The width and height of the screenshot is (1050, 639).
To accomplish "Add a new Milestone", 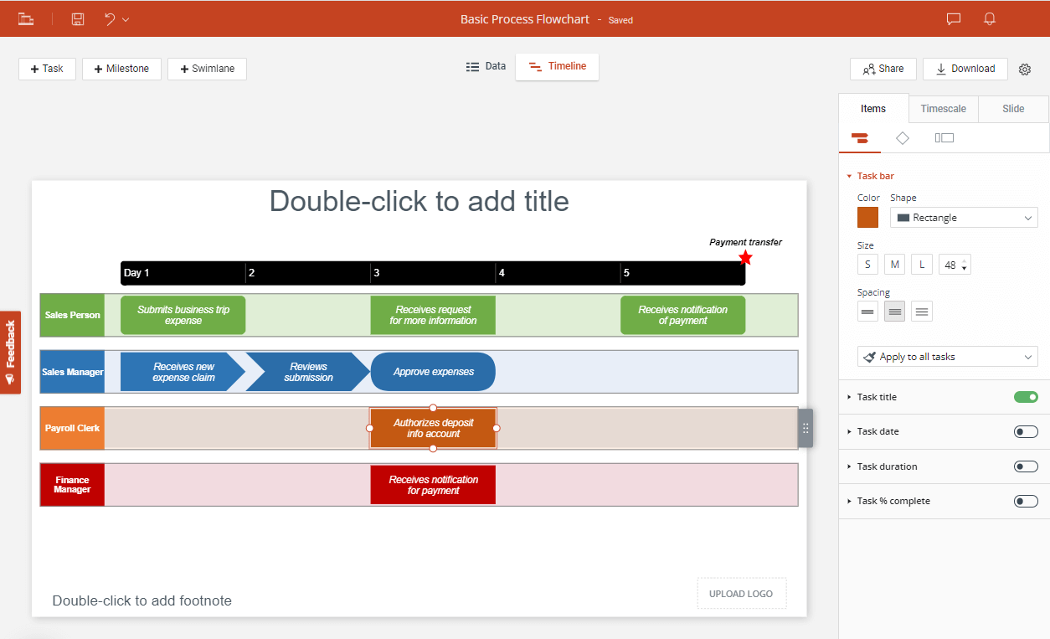I will point(121,69).
